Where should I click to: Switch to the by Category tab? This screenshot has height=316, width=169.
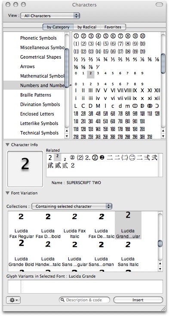pyautogui.click(x=58, y=27)
